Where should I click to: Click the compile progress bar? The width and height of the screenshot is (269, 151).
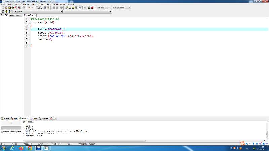[x=11, y=128]
